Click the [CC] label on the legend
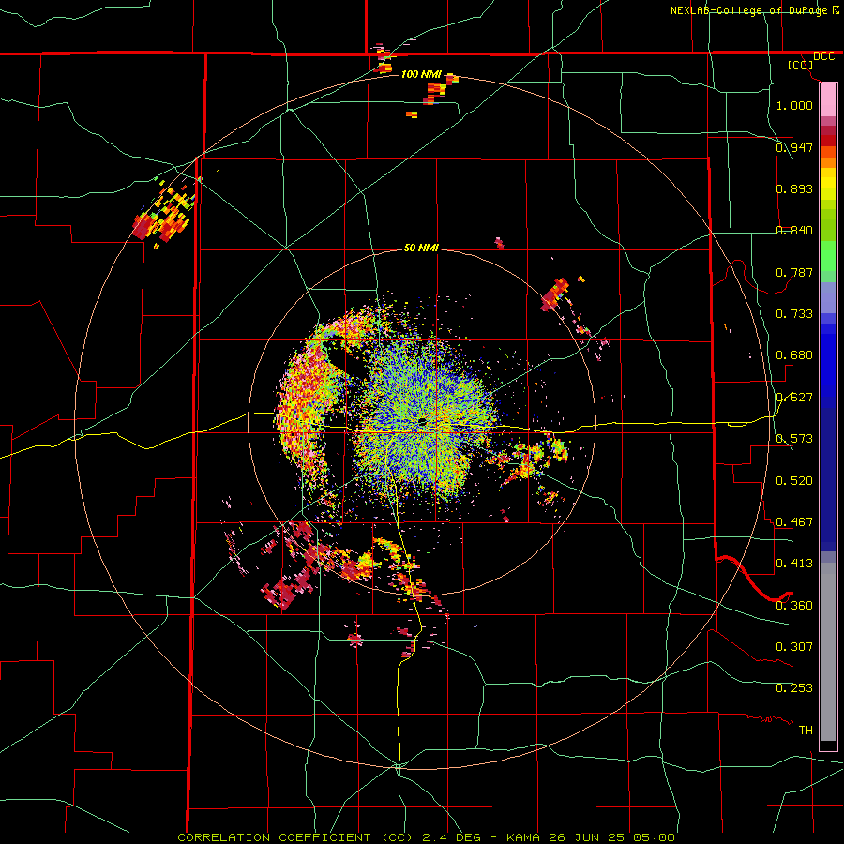This screenshot has height=844, width=844. tap(800, 65)
